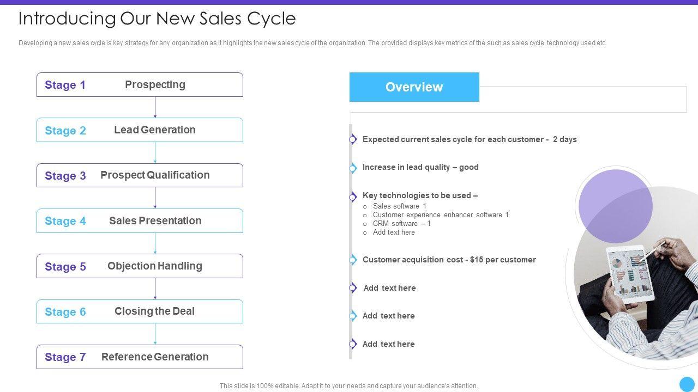Image resolution: width=698 pixels, height=392 pixels.
Task: Click the Stage 3 Prospect Qualification box
Action: [x=140, y=175]
